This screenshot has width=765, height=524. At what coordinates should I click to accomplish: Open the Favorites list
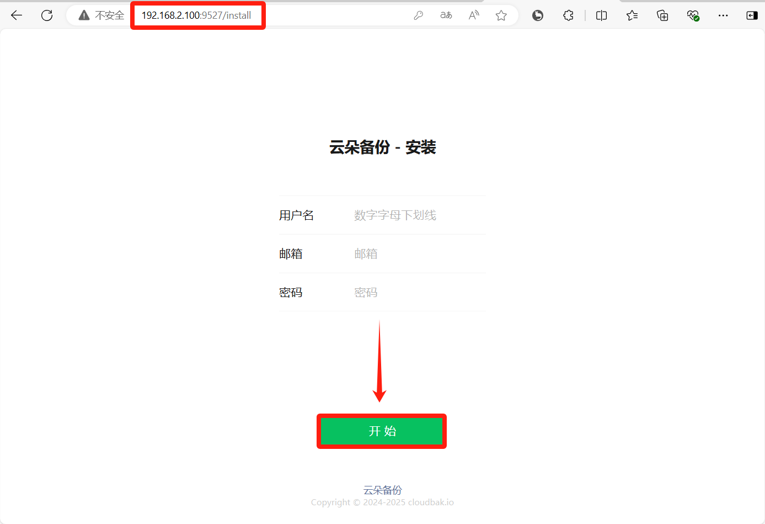tap(632, 15)
